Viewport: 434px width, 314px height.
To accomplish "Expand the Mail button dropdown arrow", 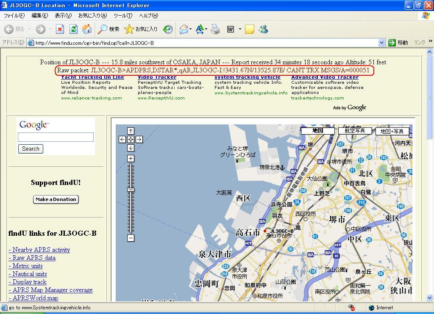I will [x=191, y=29].
